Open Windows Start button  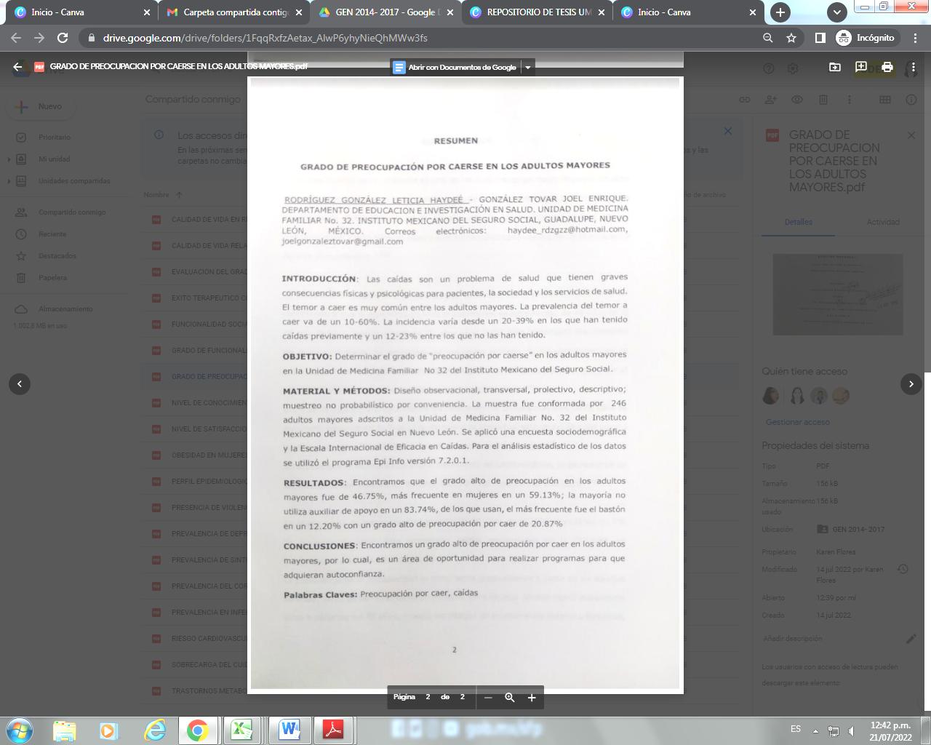point(20,729)
